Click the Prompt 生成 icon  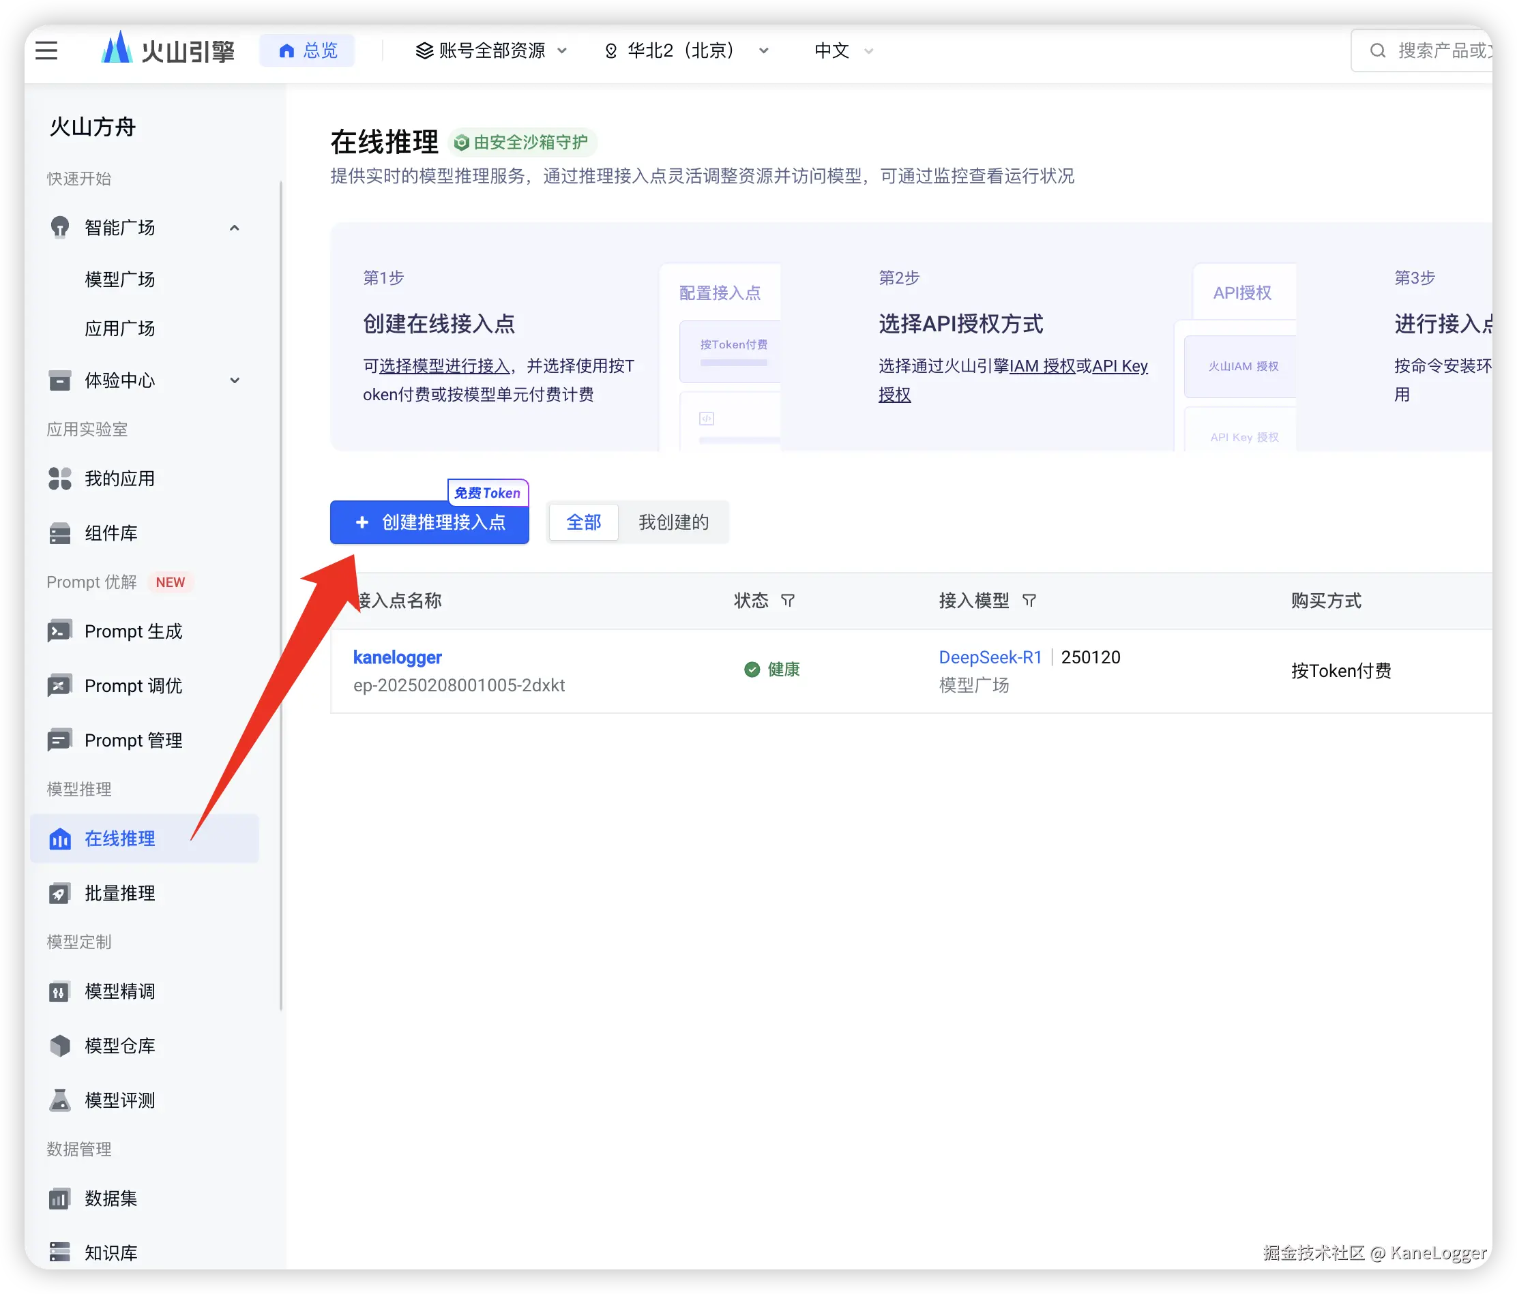[60, 631]
